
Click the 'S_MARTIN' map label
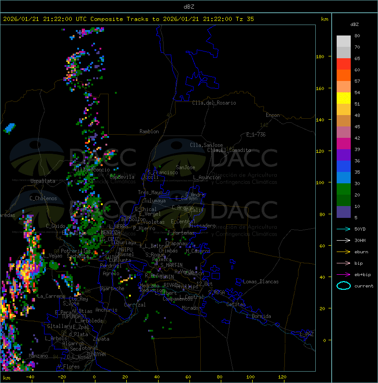171,265
